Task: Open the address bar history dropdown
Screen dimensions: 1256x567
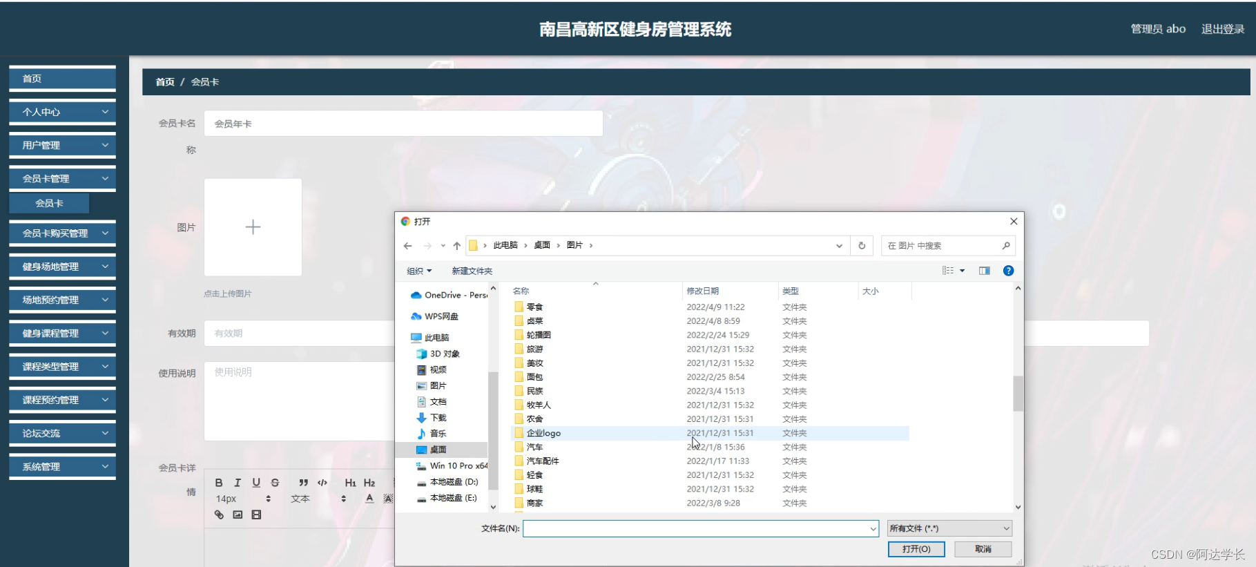Action: [839, 246]
